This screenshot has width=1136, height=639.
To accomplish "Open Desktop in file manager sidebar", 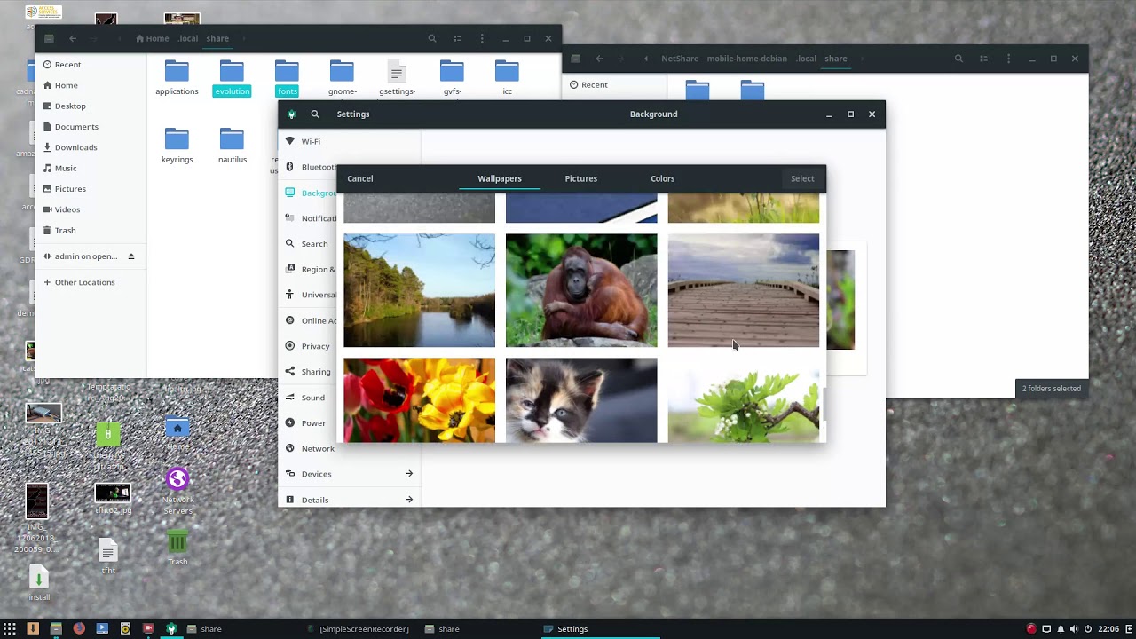I will pos(91,106).
